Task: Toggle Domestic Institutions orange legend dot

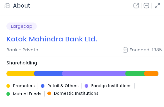Action: click(49, 93)
